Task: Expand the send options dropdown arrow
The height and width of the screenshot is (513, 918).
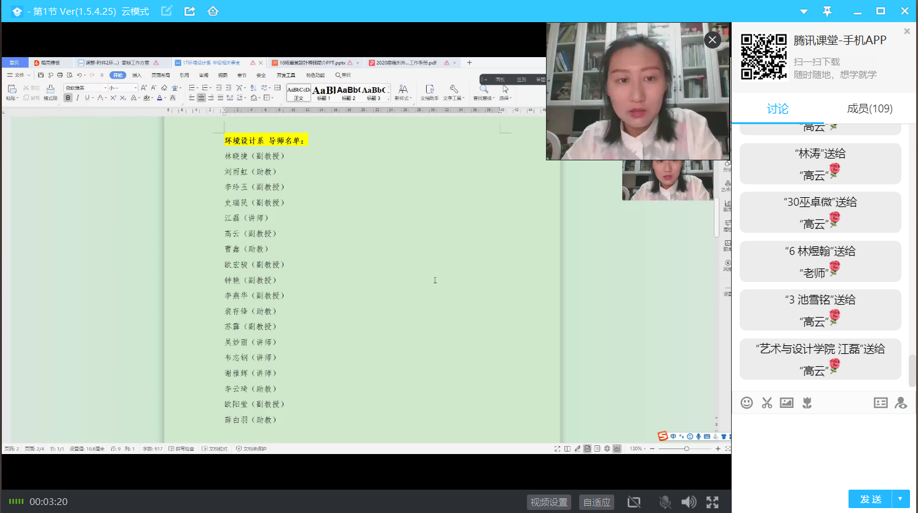Action: pyautogui.click(x=900, y=499)
